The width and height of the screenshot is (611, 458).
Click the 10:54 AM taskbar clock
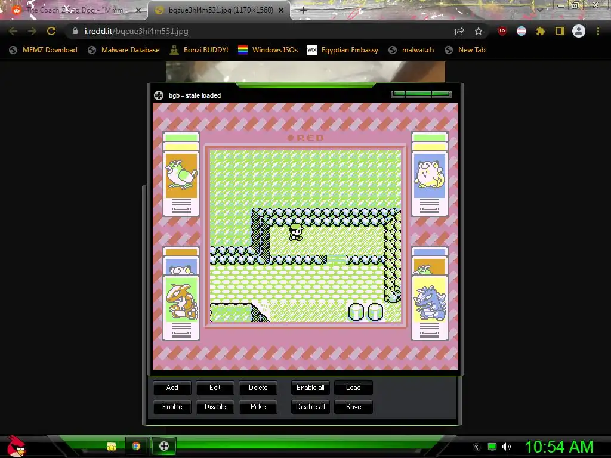(559, 447)
